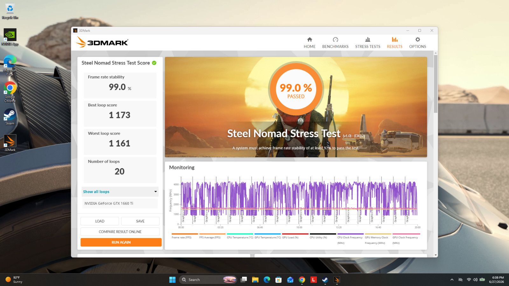Open Steam desktop shortcut
The image size is (509, 286).
[x=10, y=117]
